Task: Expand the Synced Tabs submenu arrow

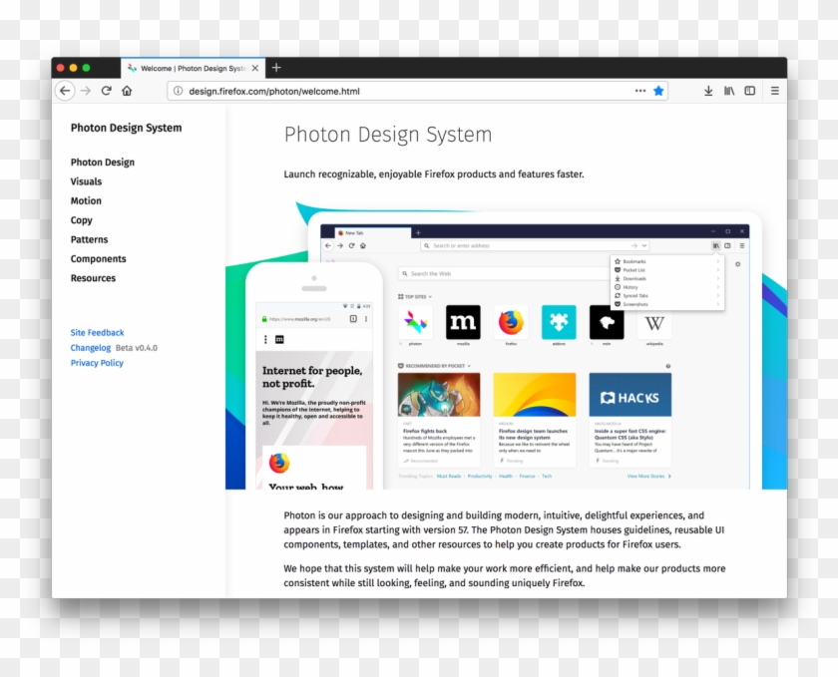Action: coord(718,295)
